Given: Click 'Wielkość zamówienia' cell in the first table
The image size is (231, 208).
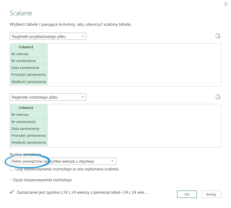Looking at the screenshot, I should pyautogui.click(x=29, y=82).
